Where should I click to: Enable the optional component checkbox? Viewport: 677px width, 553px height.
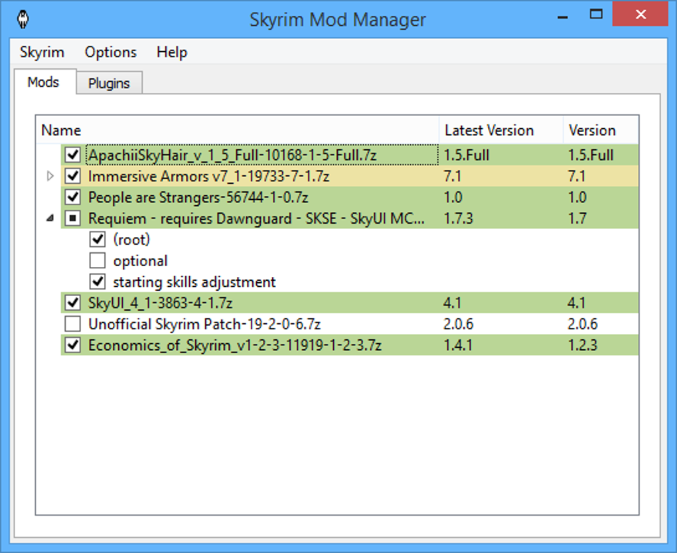click(98, 260)
